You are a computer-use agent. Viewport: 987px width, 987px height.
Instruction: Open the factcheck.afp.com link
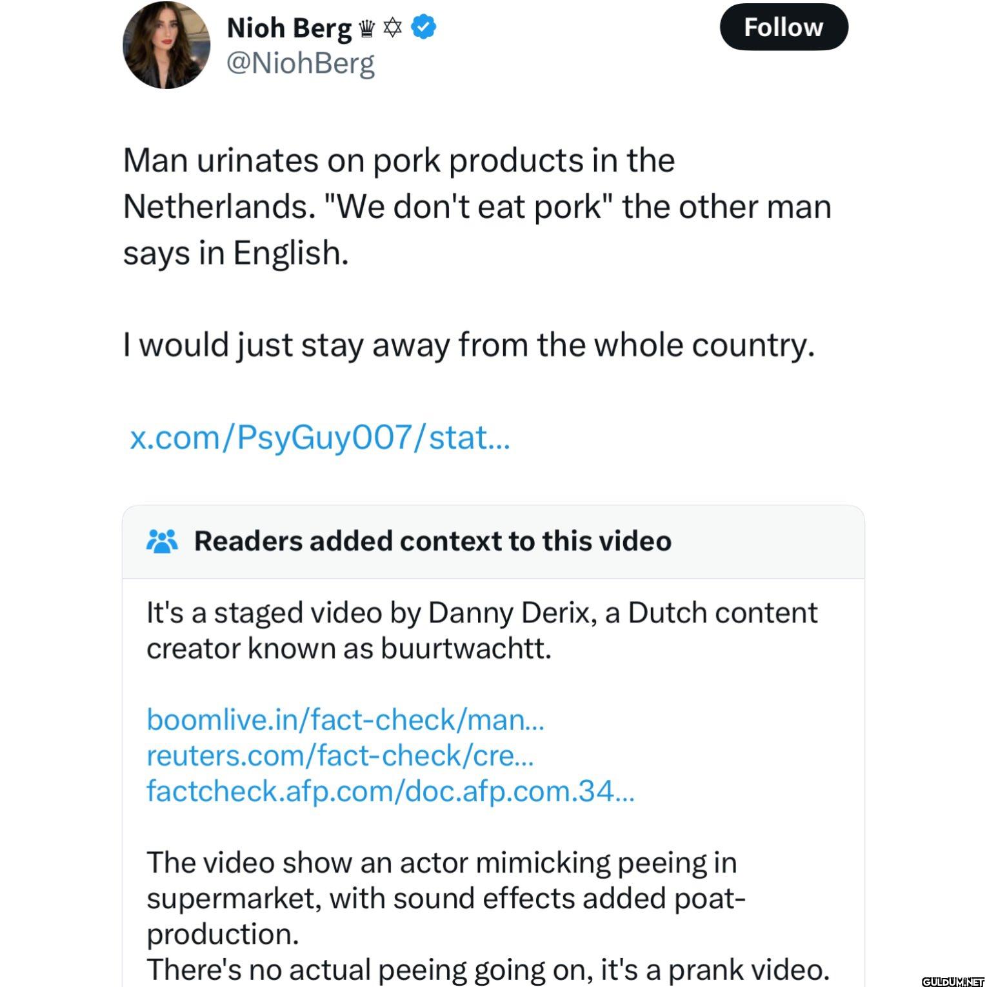pos(390,790)
